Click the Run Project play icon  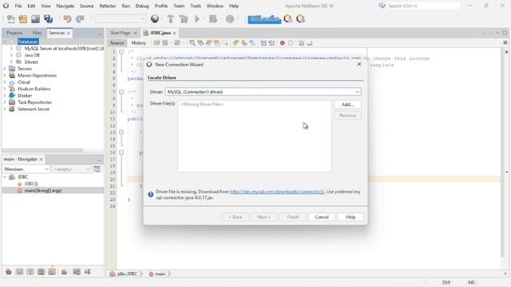point(197,19)
